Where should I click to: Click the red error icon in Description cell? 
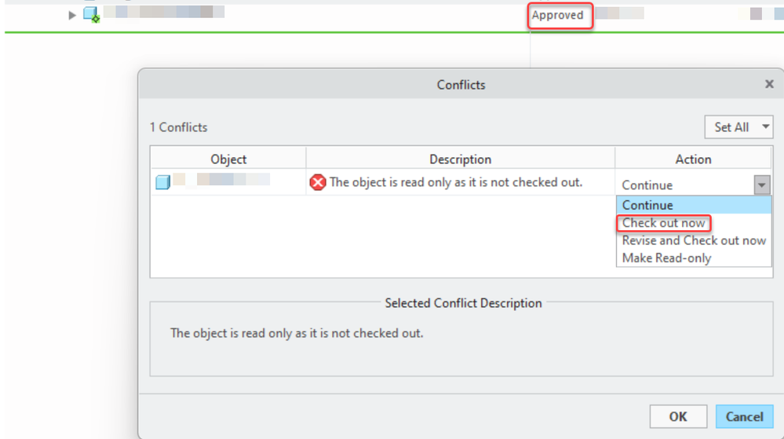pos(318,182)
